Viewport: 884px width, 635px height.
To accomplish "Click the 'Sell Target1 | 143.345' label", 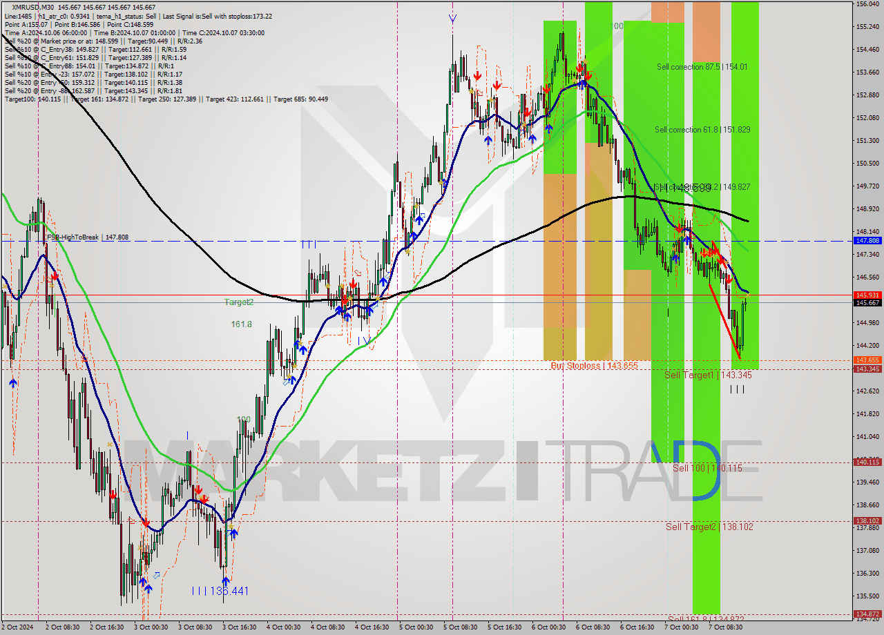I will 709,375.
